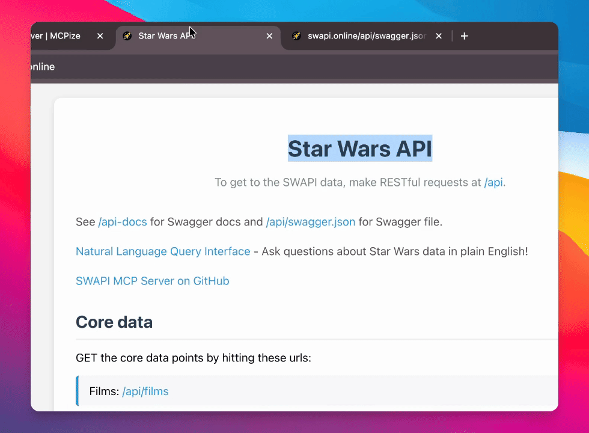Screen dimensions: 589x433
Task: Click the 'for Swagger file.' text
Action: (400, 222)
